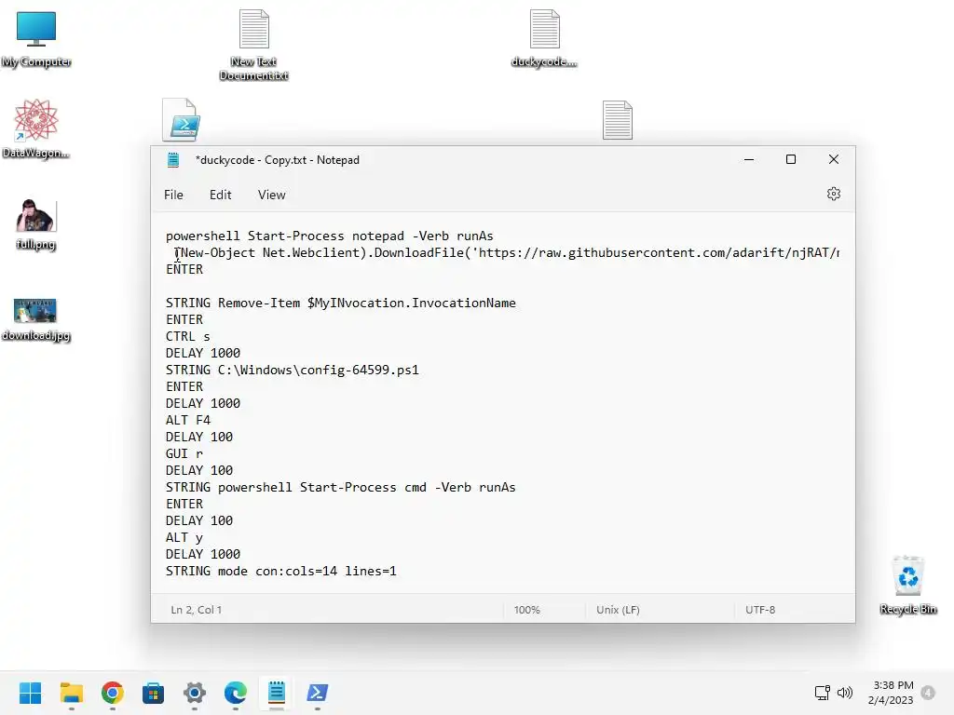Maximize the Notepad window
Image resolution: width=954 pixels, height=715 pixels.
[x=791, y=159]
